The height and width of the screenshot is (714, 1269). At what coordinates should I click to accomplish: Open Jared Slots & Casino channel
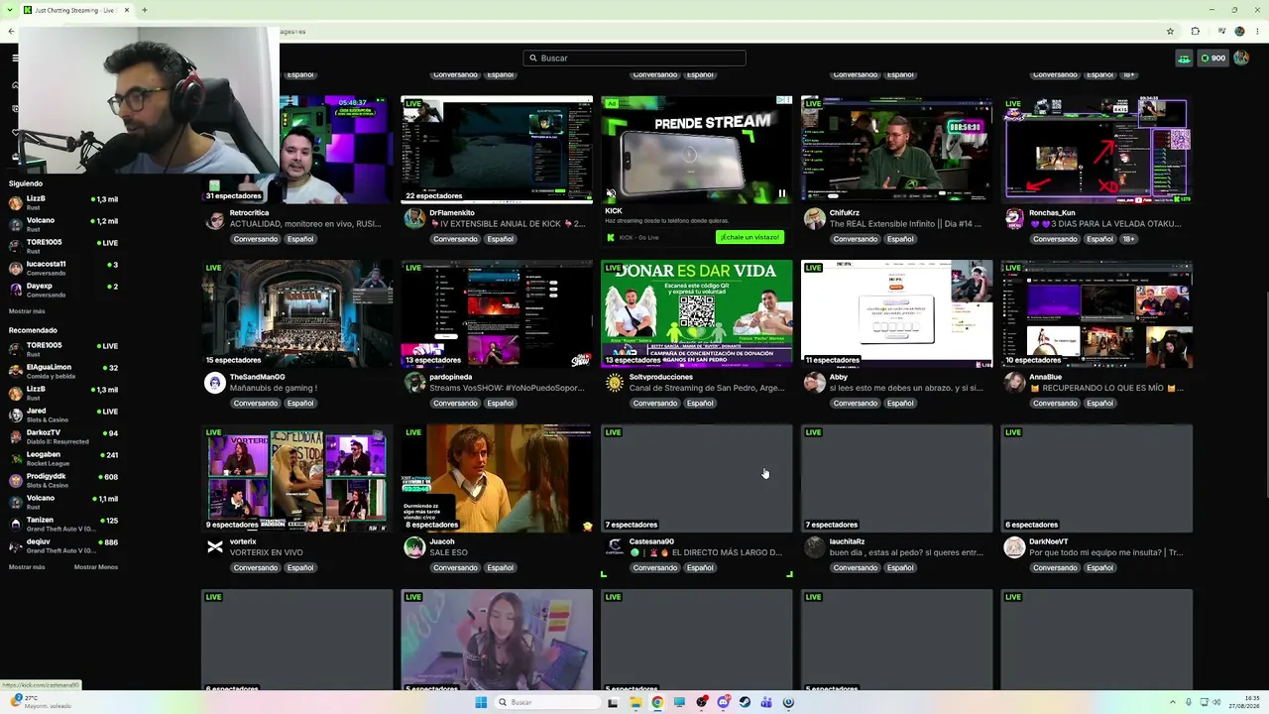63,415
